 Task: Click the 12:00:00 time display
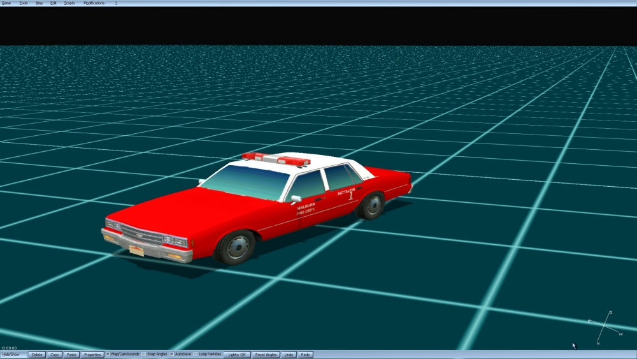click(9, 348)
